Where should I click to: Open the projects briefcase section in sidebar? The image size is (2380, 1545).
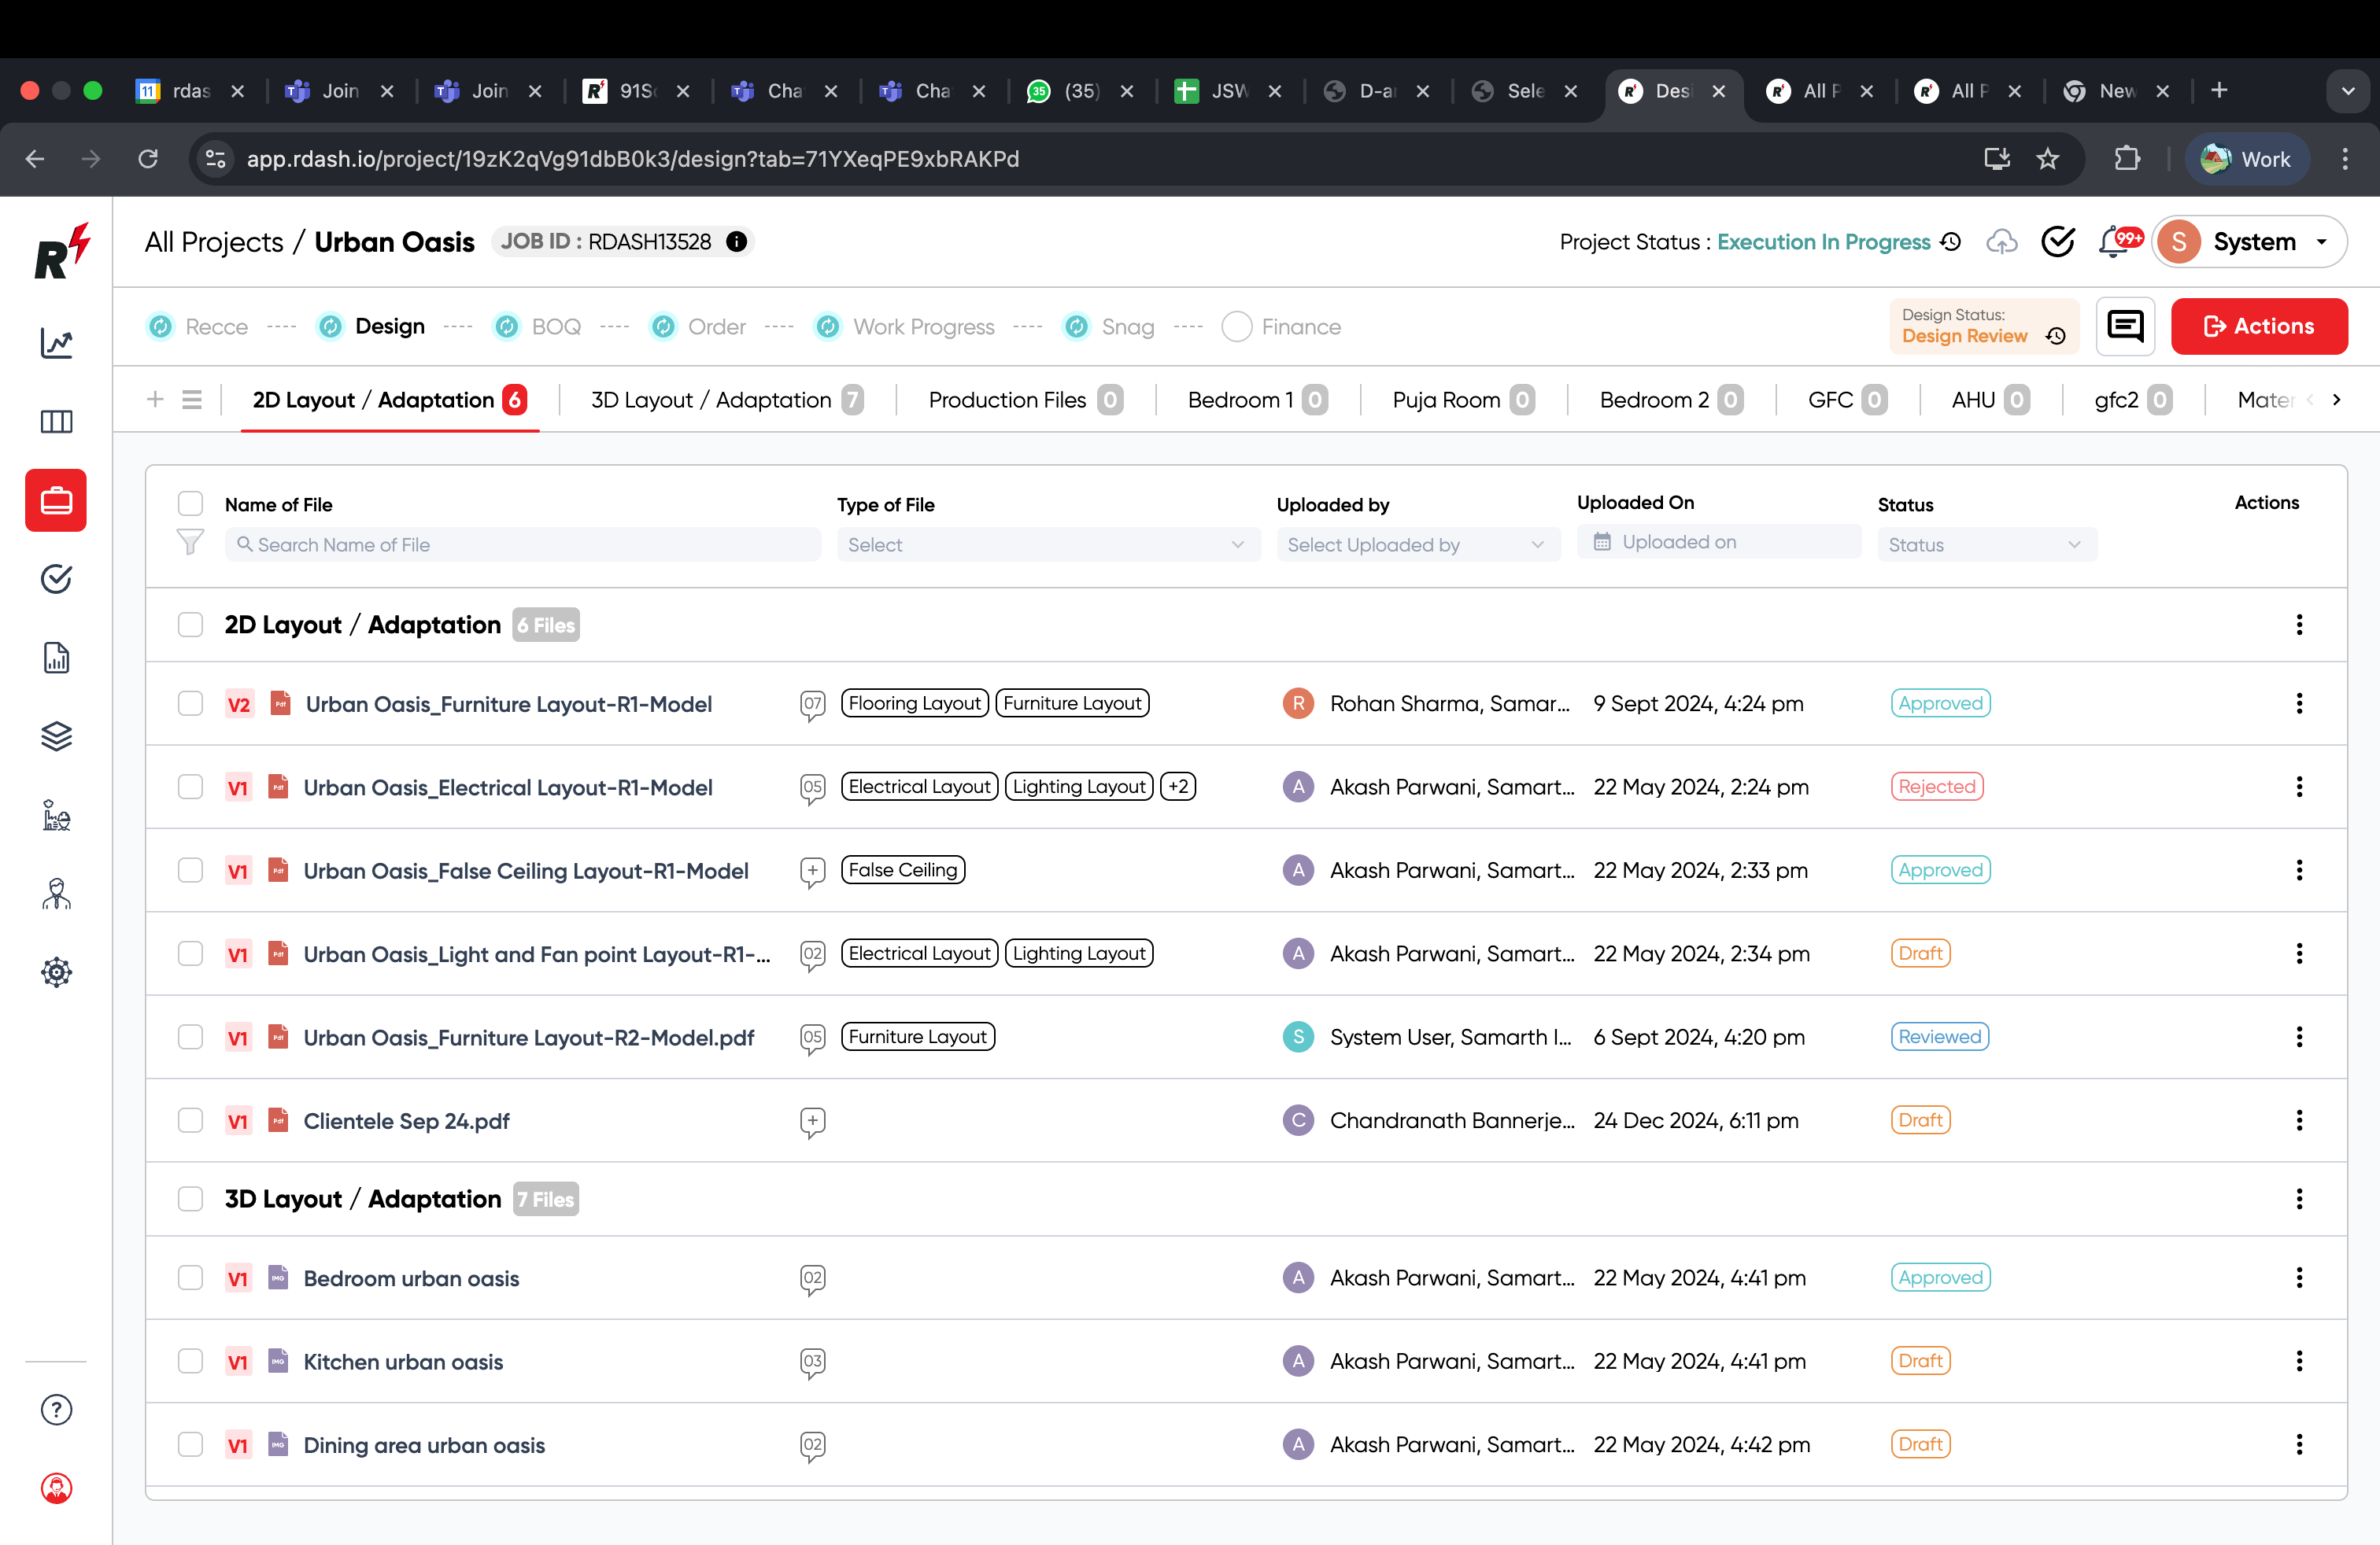(x=56, y=500)
